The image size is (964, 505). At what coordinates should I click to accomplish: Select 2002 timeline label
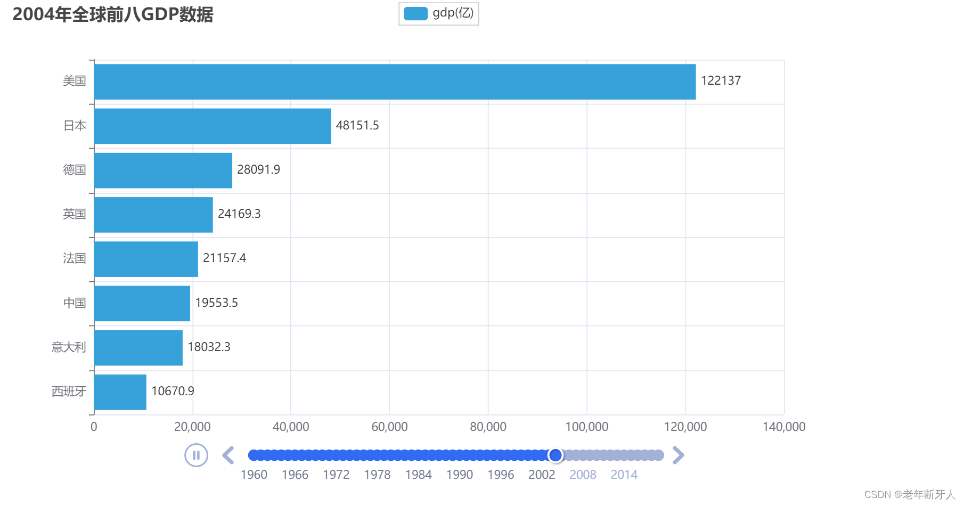tap(542, 475)
